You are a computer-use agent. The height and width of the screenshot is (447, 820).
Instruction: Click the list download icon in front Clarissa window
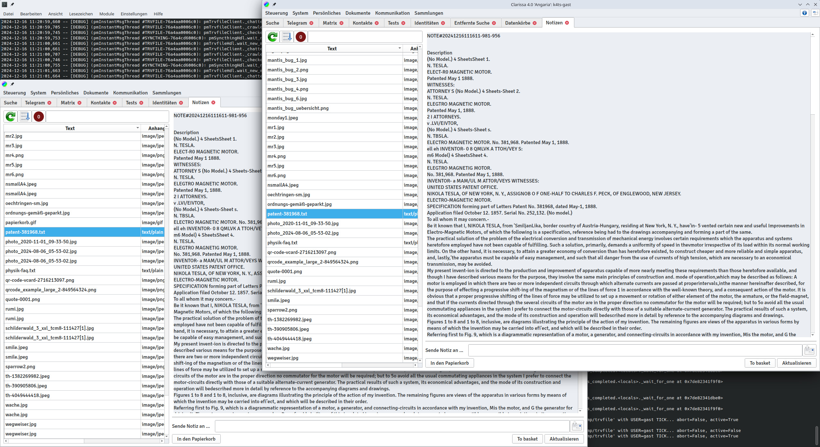287,37
